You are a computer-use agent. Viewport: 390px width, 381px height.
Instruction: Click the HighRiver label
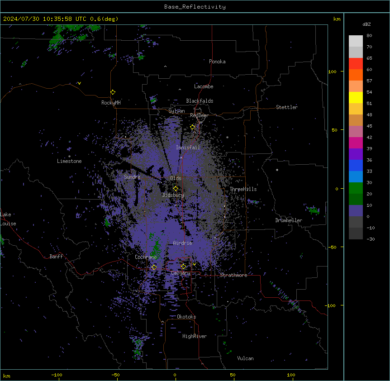[x=195, y=336]
